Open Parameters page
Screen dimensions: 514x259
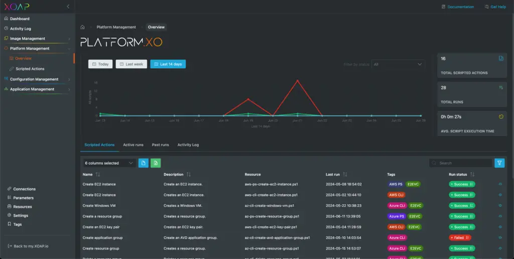tap(23, 198)
